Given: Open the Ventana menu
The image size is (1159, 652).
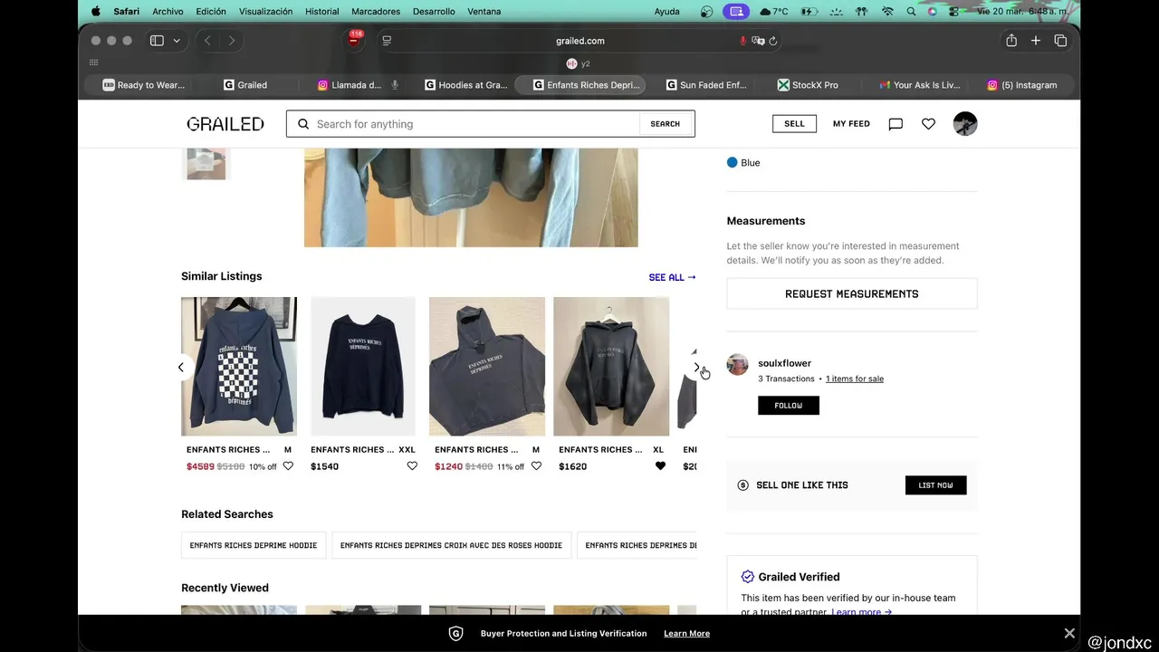Looking at the screenshot, I should pyautogui.click(x=484, y=11).
